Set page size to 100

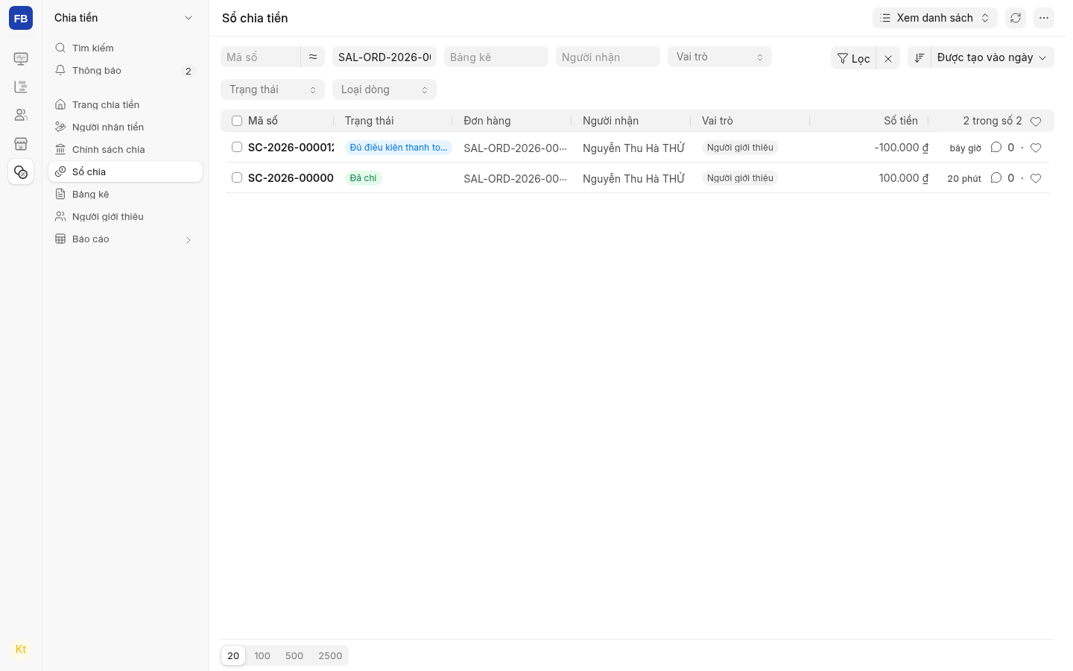click(x=262, y=656)
